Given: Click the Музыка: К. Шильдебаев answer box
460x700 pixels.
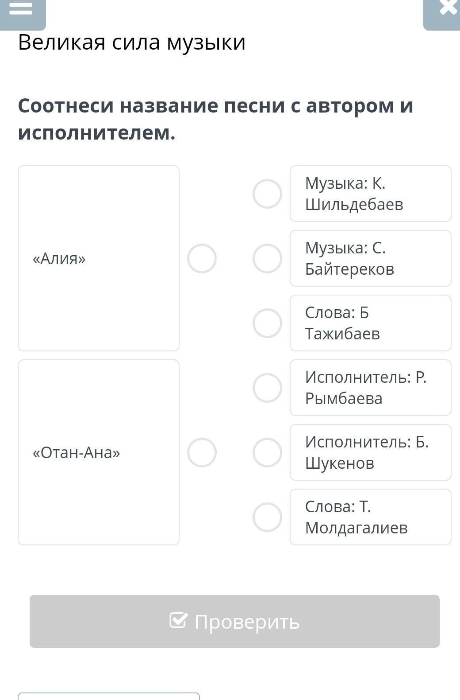Looking at the screenshot, I should point(370,194).
